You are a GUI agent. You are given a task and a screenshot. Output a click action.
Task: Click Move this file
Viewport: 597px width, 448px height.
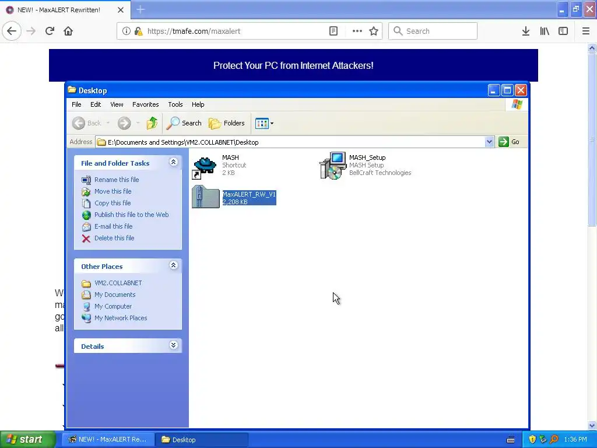click(113, 191)
